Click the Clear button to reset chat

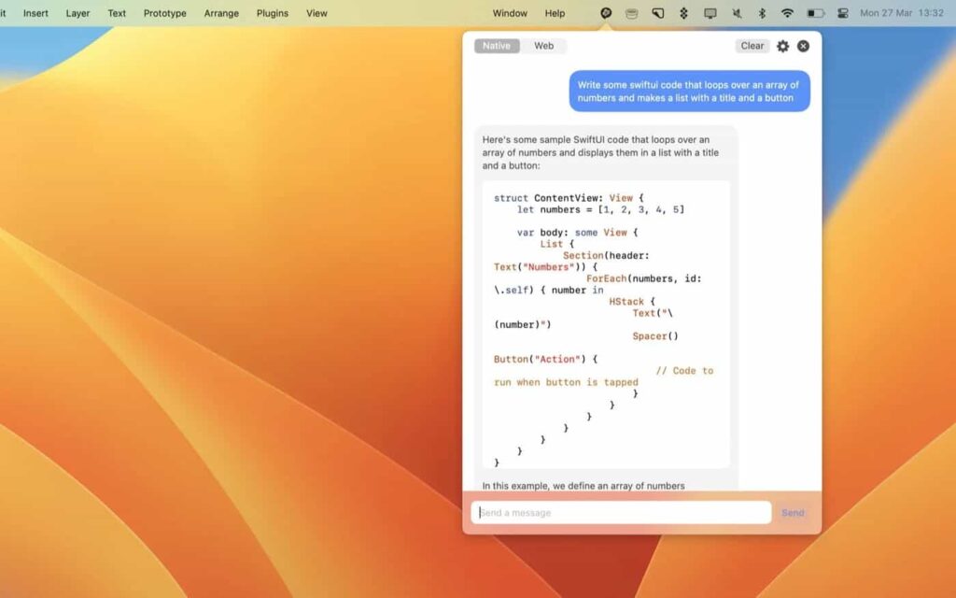point(752,45)
